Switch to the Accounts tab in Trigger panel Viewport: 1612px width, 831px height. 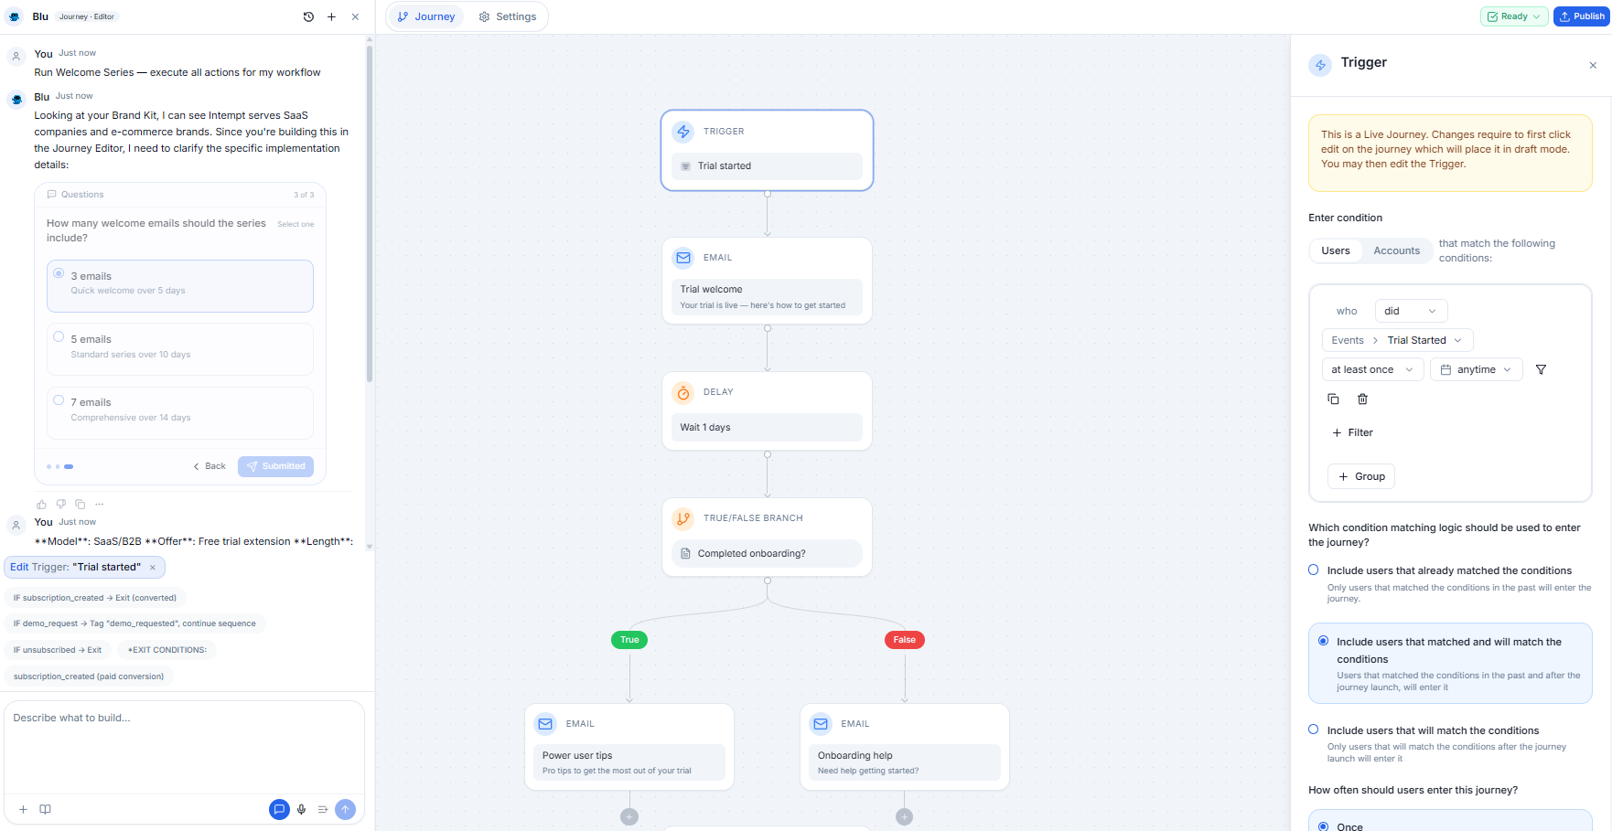1395,250
